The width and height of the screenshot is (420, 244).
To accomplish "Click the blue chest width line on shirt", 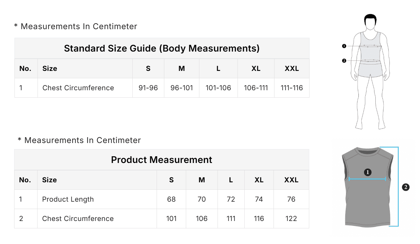I will point(367,179).
